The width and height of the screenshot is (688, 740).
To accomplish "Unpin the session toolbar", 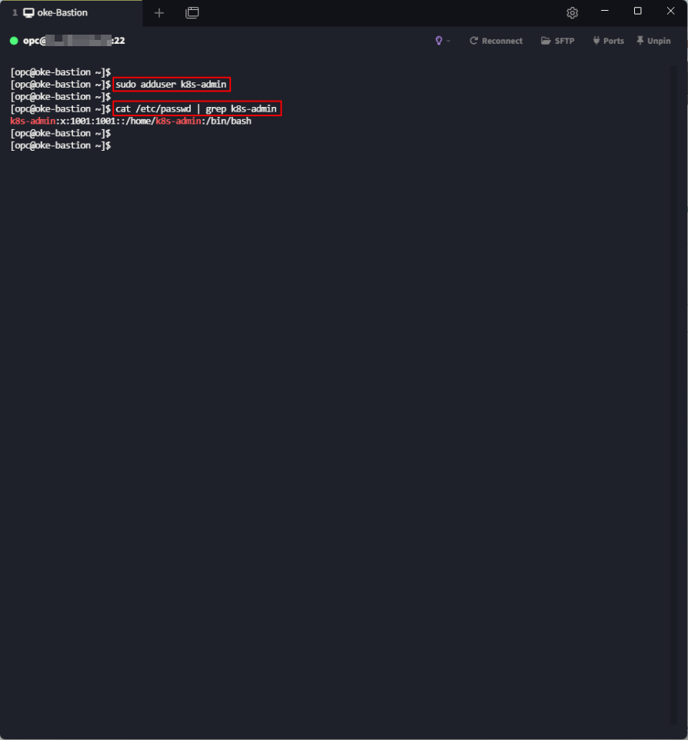I will point(653,41).
